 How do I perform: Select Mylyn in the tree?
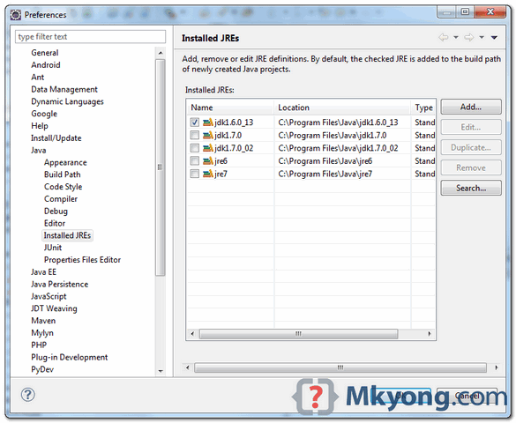click(x=42, y=332)
